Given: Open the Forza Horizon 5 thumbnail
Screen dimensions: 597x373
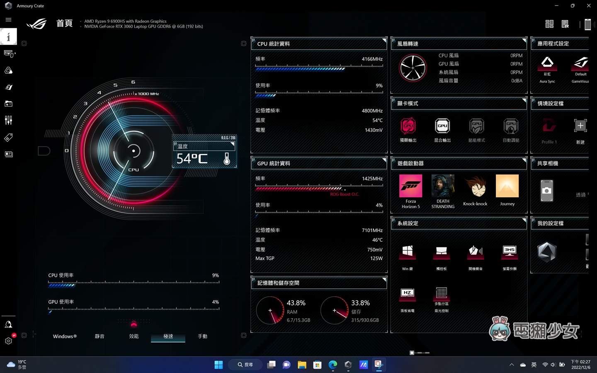Looking at the screenshot, I should (x=410, y=186).
